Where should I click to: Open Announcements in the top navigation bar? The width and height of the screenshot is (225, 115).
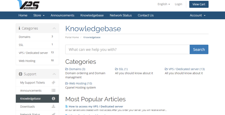pyautogui.click(x=62, y=15)
